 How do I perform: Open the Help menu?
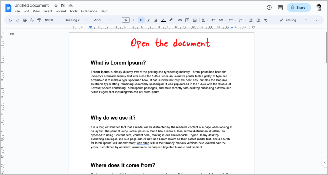point(104,11)
